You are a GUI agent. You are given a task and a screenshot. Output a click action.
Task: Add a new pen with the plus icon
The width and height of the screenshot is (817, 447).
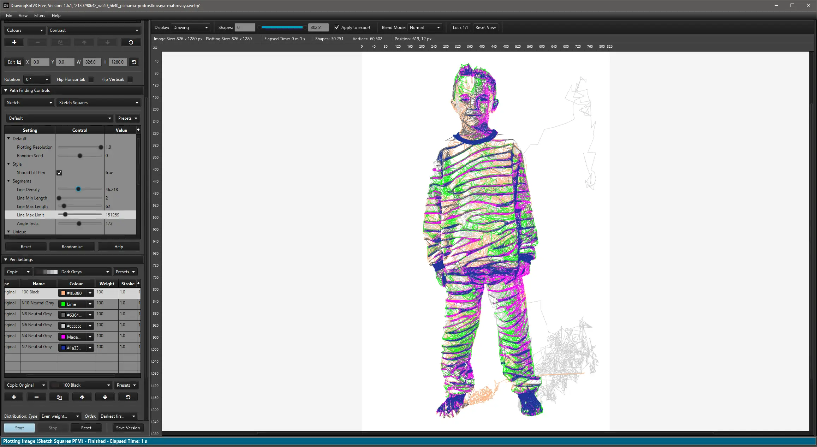[14, 397]
